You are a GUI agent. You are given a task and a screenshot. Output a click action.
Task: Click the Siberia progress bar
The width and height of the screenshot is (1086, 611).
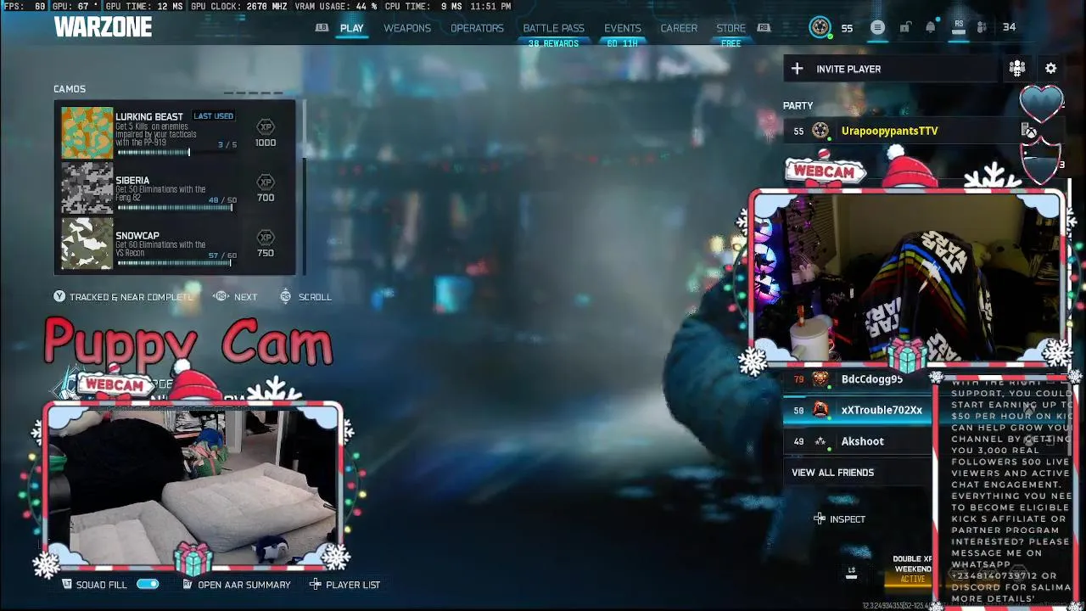pos(176,208)
